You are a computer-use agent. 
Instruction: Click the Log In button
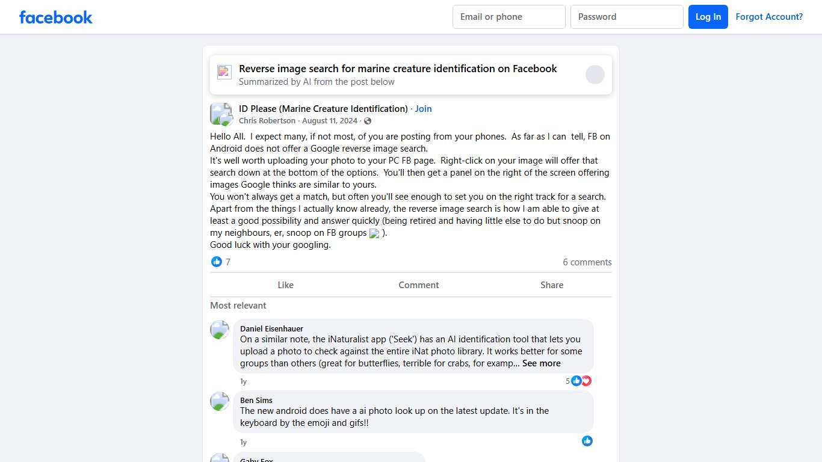pyautogui.click(x=708, y=17)
